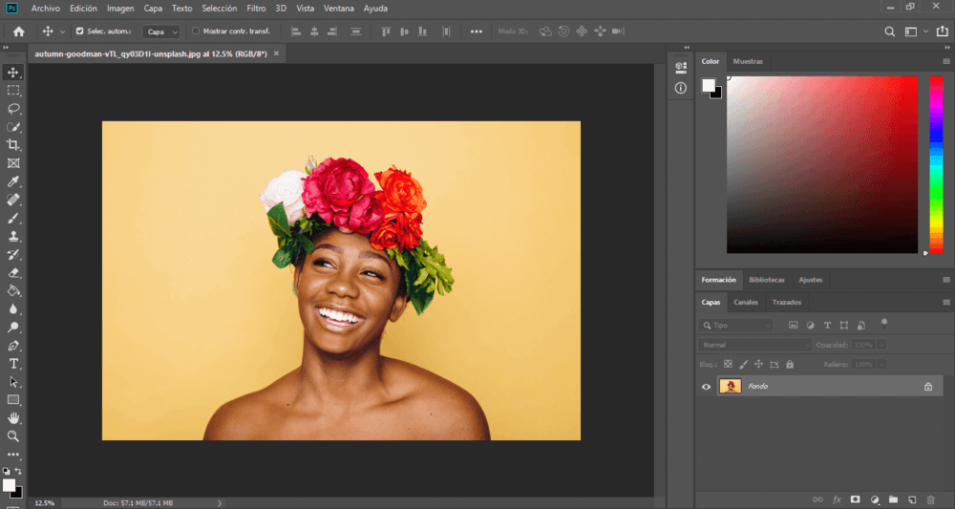Viewport: 955px width, 509px height.
Task: Switch to the Canales tab
Action: coord(746,303)
